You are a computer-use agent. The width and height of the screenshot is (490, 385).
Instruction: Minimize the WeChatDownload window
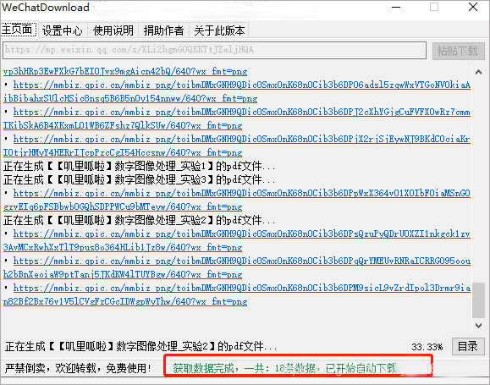coord(396,8)
